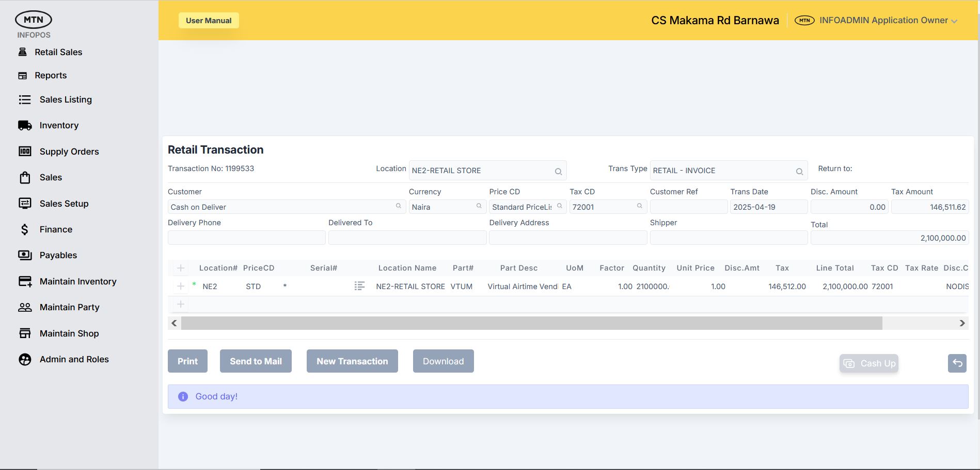Click the Delivery Phone input field
Viewport: 980px width, 470px height.
tap(246, 238)
